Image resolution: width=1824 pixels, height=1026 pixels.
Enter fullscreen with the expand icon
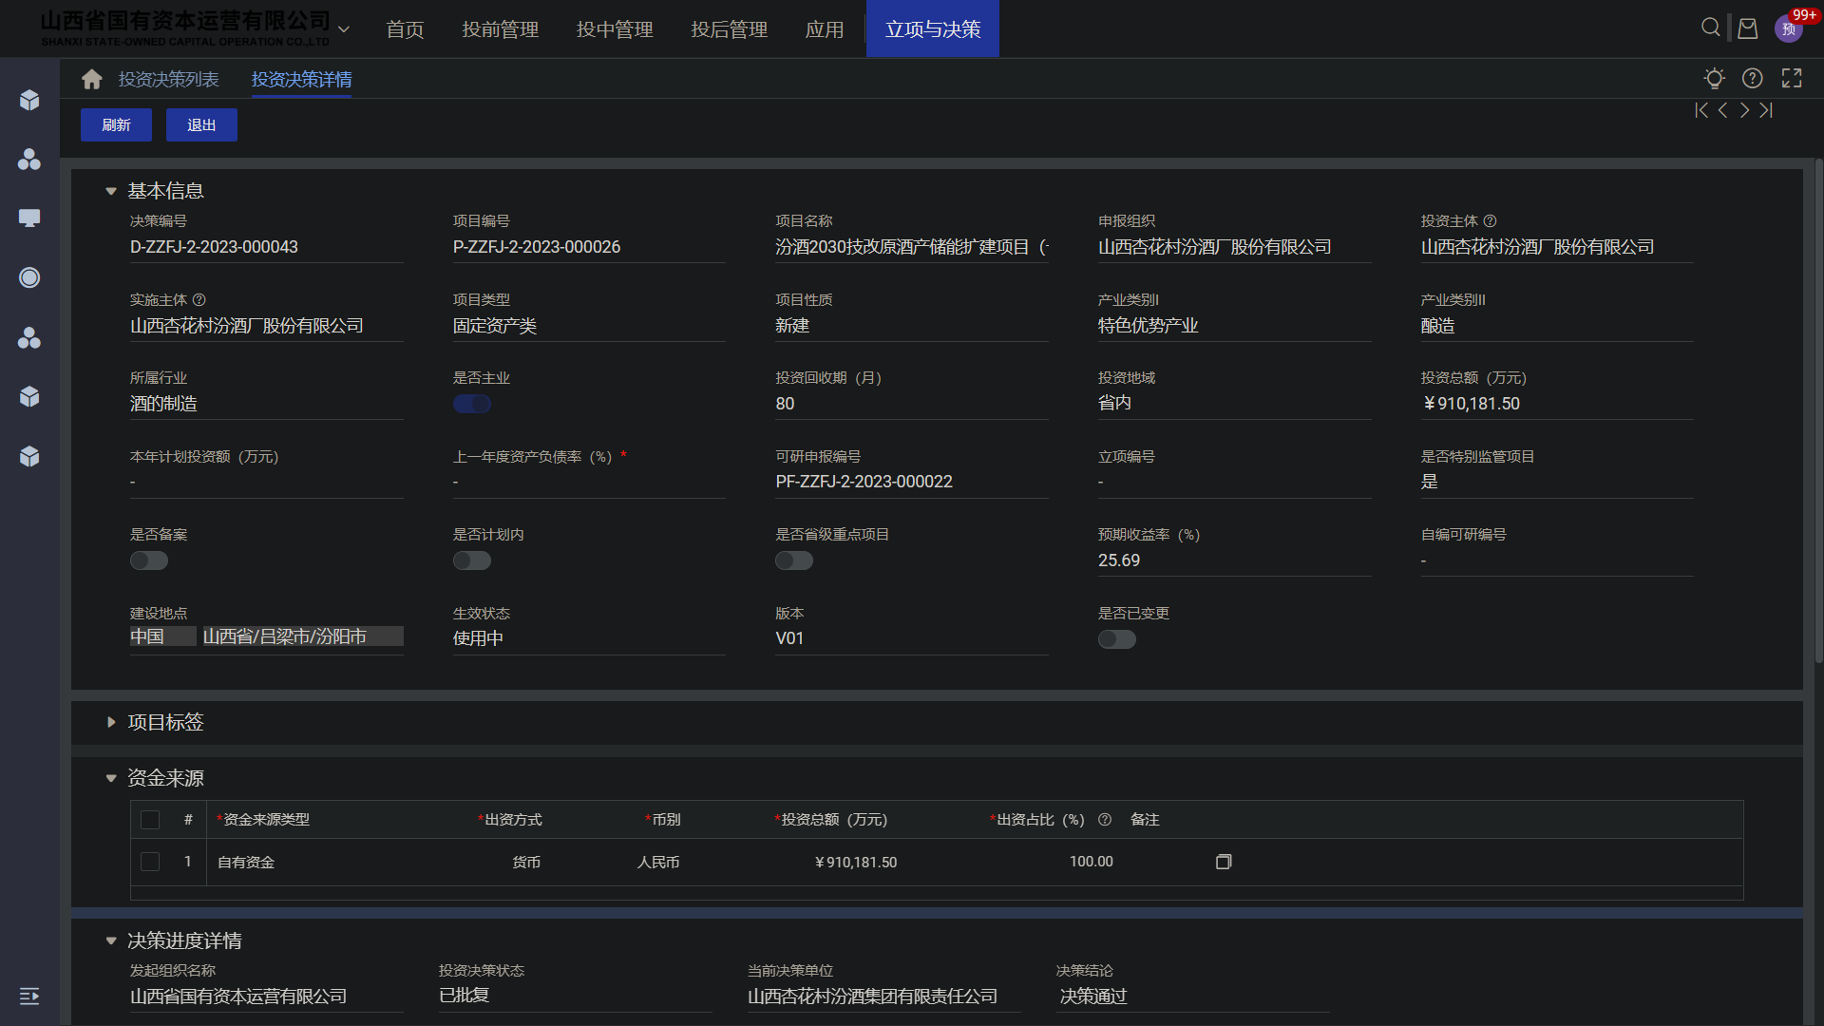click(1791, 78)
